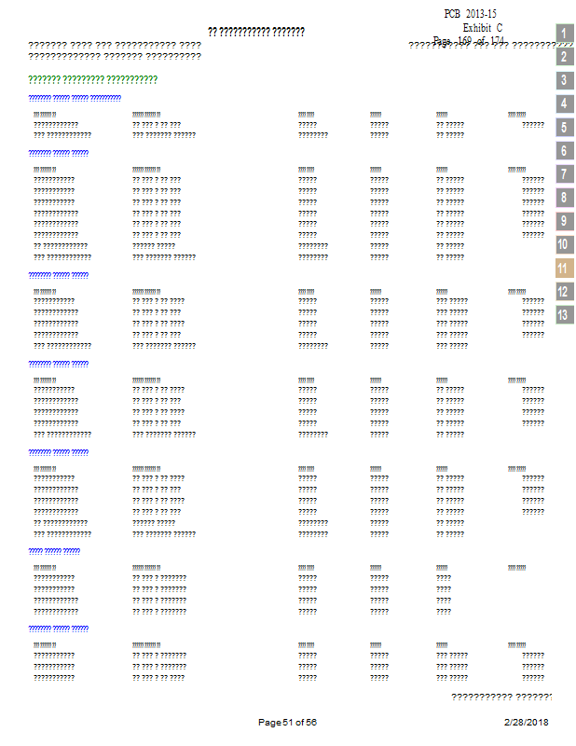The width and height of the screenshot is (576, 746).
Task: Select numbered button 8
Action: pyautogui.click(x=564, y=198)
